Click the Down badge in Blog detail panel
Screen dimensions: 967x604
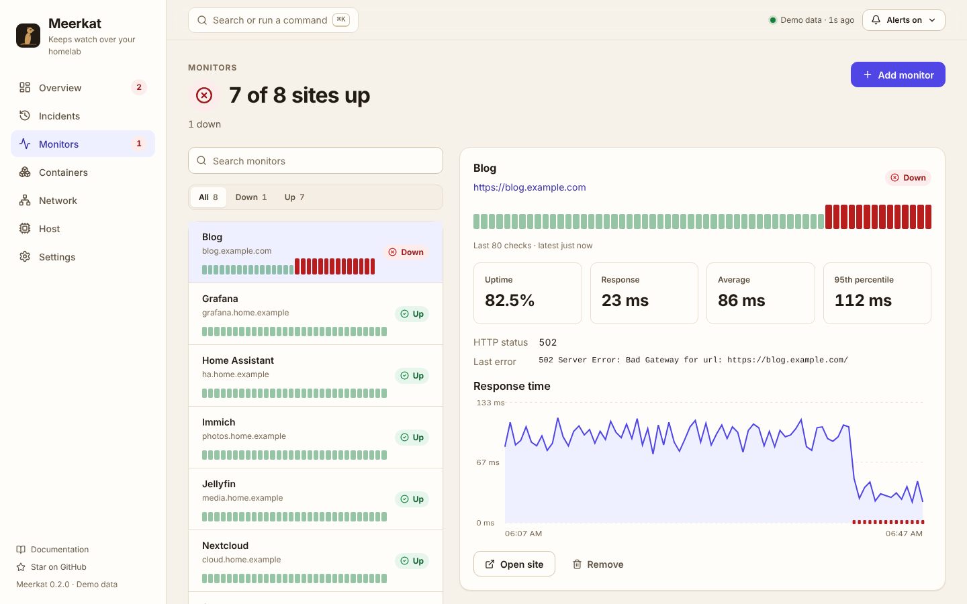tap(908, 178)
